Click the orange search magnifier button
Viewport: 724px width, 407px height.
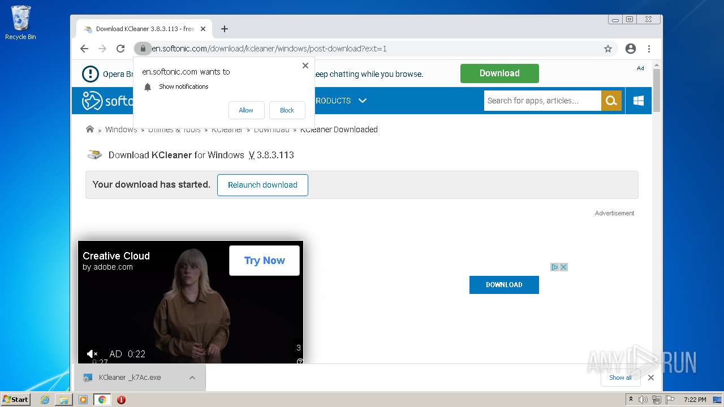[x=611, y=101]
